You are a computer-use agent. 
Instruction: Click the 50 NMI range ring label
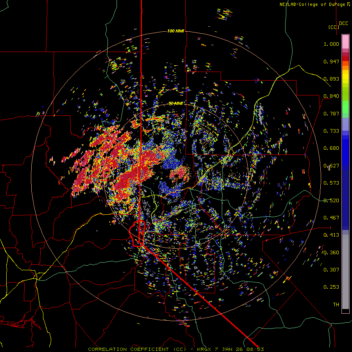pos(176,103)
